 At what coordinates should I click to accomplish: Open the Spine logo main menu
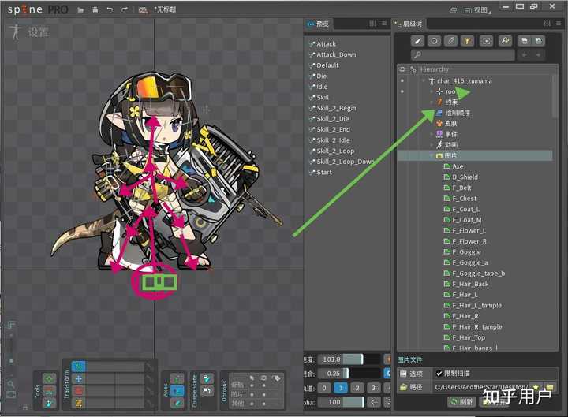click(x=38, y=9)
